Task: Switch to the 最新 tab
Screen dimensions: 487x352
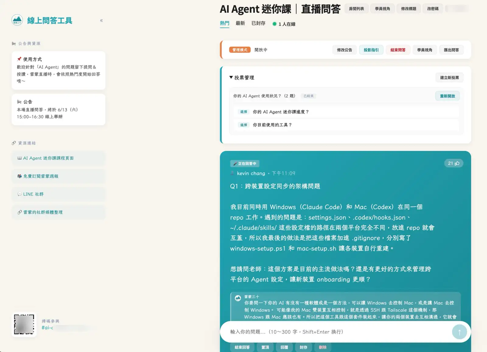Action: click(x=240, y=23)
